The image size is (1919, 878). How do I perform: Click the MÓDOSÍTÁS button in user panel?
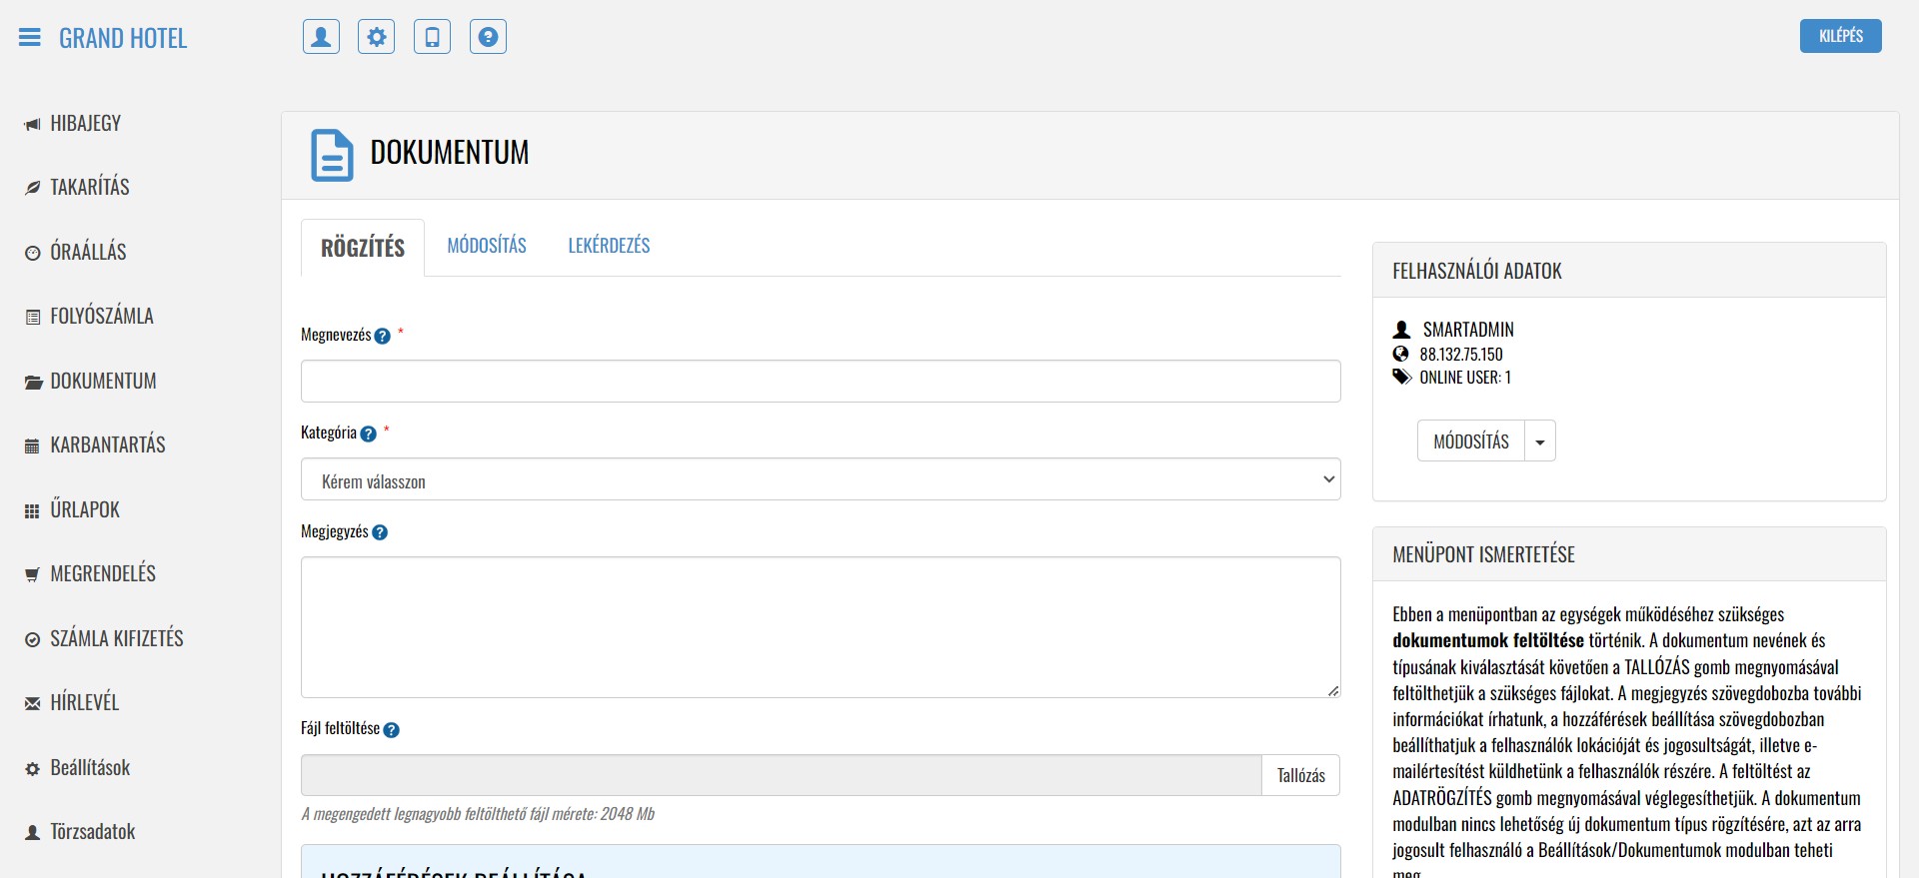1470,441
